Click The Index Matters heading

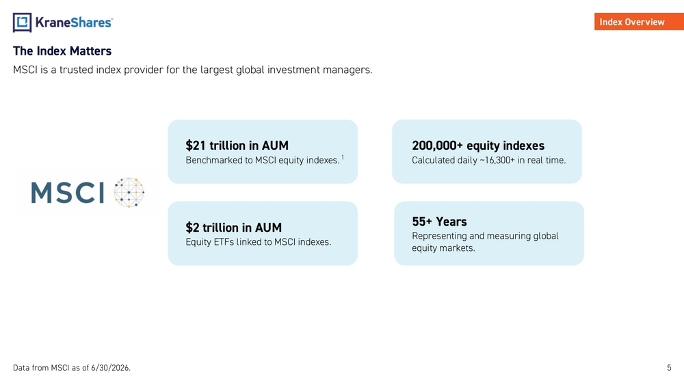tap(62, 51)
